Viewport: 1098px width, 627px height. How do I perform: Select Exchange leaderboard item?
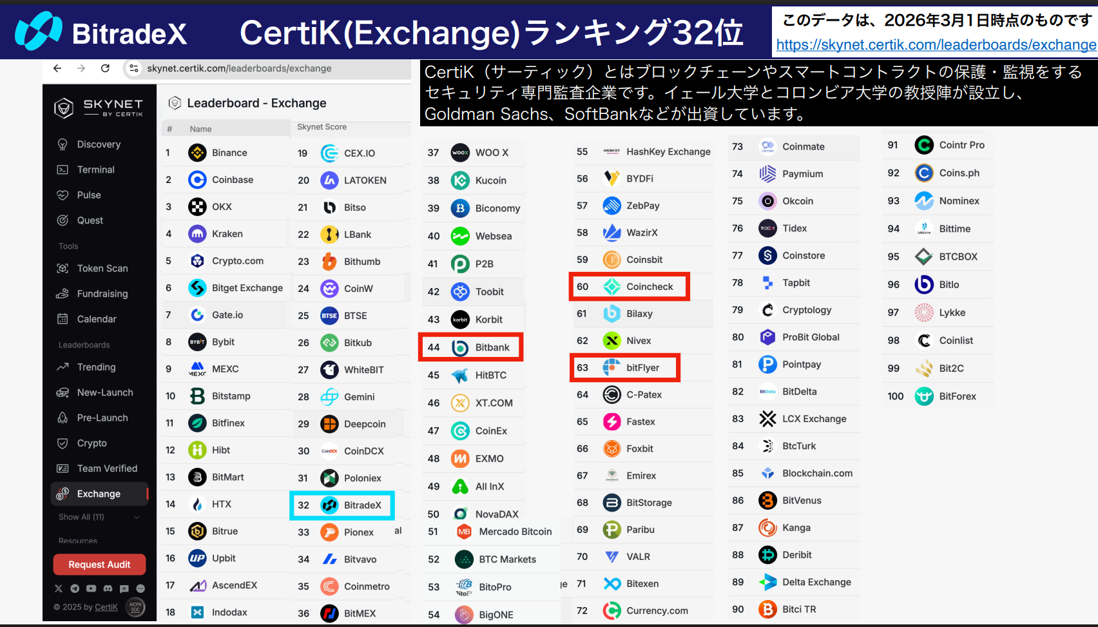[99, 494]
